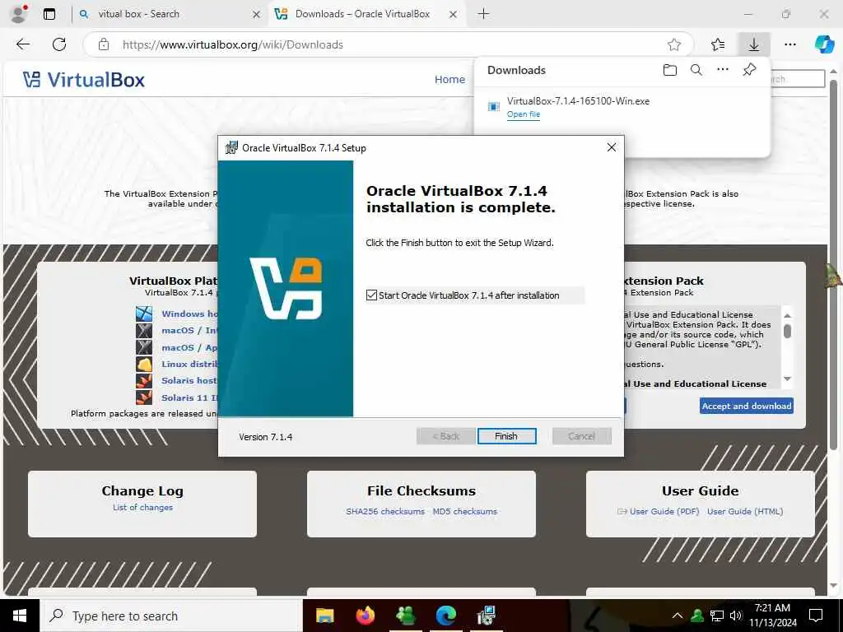Uncheck Start Oracle VirtualBox after installation
Image resolution: width=843 pixels, height=632 pixels.
371,295
